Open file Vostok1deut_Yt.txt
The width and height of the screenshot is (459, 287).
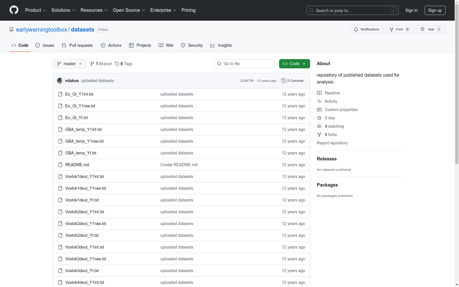82,200
